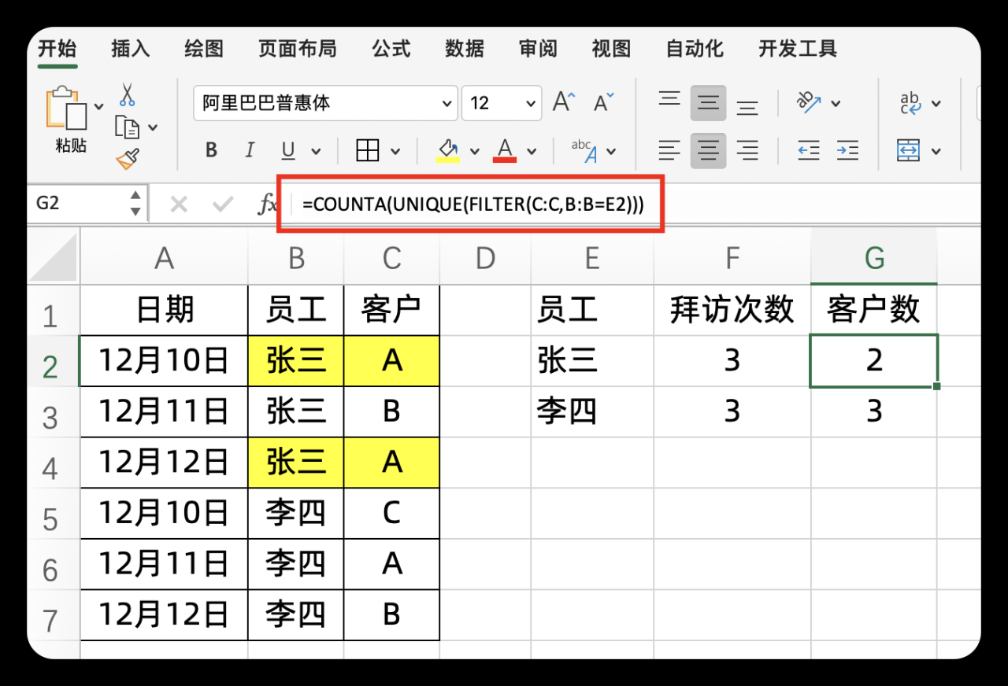Click the Name Box stepper arrows
Image resolution: width=1008 pixels, height=686 pixels.
135,204
